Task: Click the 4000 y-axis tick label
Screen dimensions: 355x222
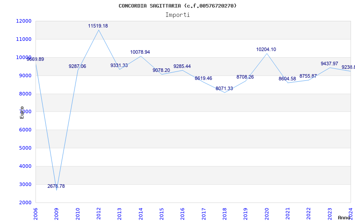Action: 25,166
